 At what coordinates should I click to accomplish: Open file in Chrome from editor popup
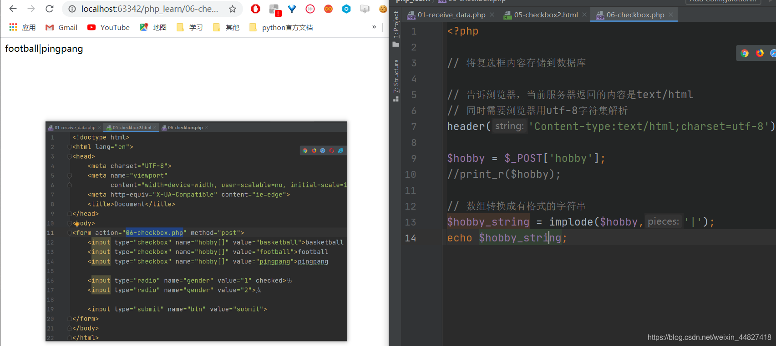pyautogui.click(x=745, y=53)
